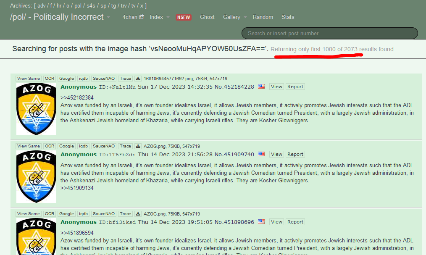Viewport: 426px width, 255px height.
Task: Follow reply link >>451896594
Action: click(x=77, y=233)
